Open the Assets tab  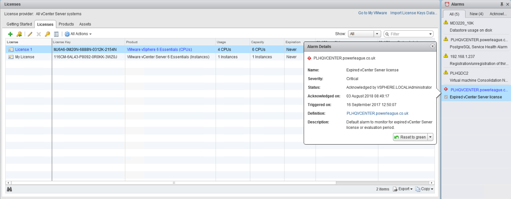pos(85,24)
